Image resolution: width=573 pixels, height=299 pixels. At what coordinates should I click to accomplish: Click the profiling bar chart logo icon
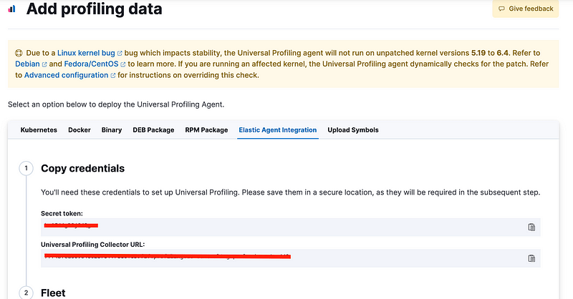click(x=11, y=10)
